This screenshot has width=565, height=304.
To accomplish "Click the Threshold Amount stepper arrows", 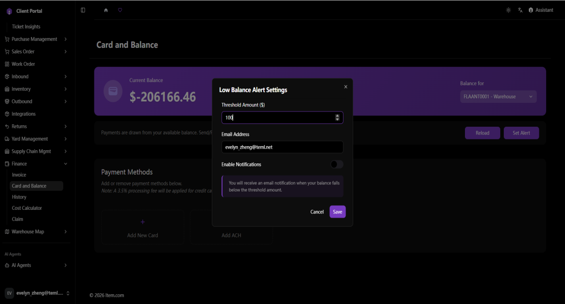I will pos(337,118).
